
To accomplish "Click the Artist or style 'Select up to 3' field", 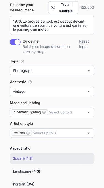I will pos(44,133).
